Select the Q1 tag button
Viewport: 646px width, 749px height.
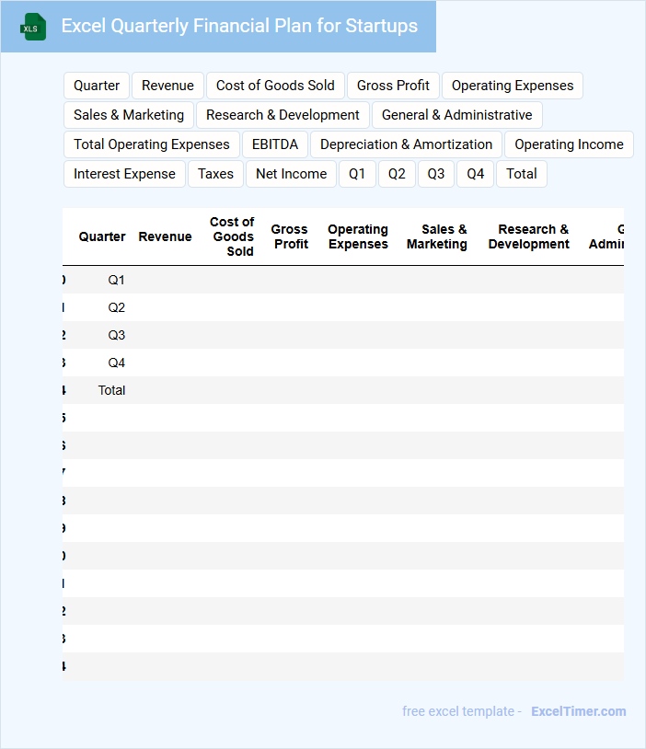pyautogui.click(x=357, y=174)
